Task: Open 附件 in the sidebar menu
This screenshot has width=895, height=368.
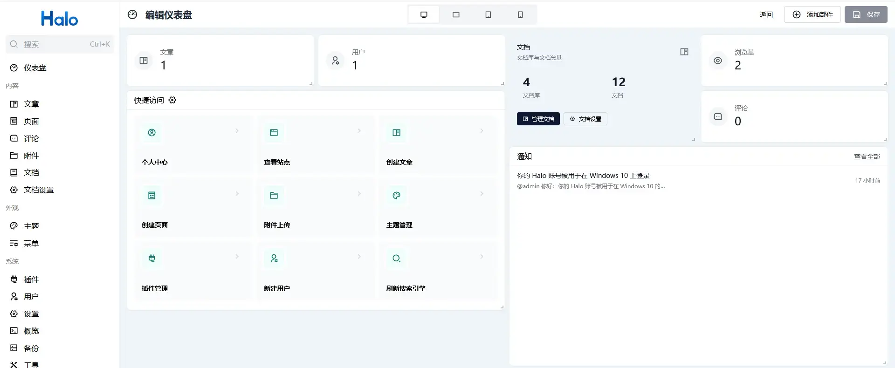Action: (60, 156)
